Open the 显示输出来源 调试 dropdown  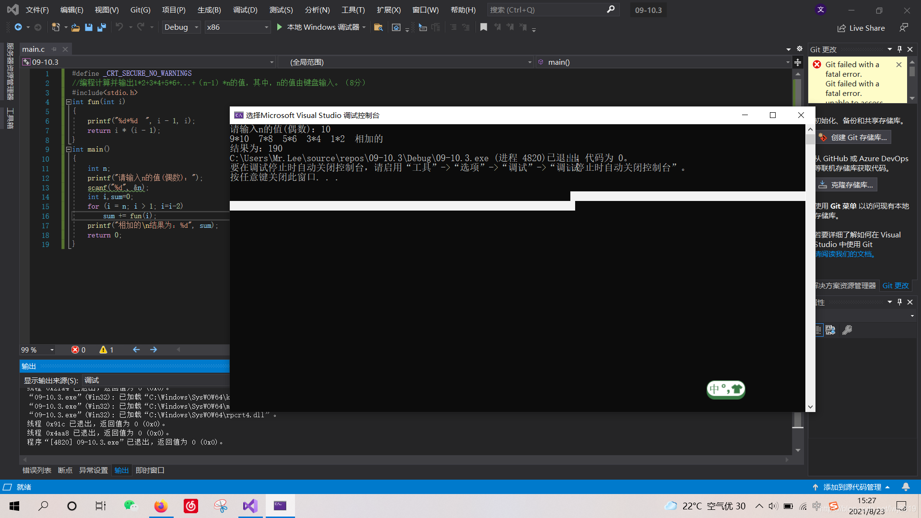[156, 380]
